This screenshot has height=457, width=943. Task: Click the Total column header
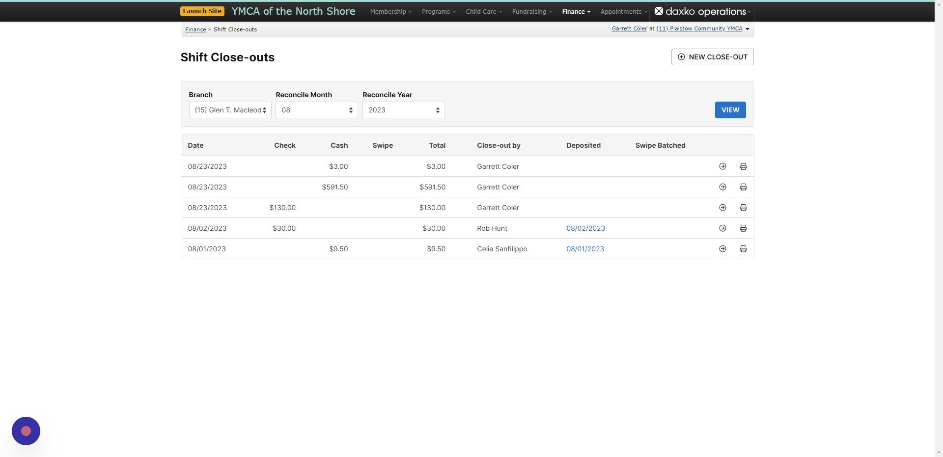pyautogui.click(x=437, y=145)
